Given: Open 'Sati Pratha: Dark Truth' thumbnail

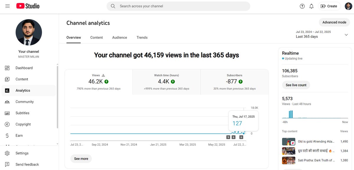Looking at the screenshot, I should [289, 160].
